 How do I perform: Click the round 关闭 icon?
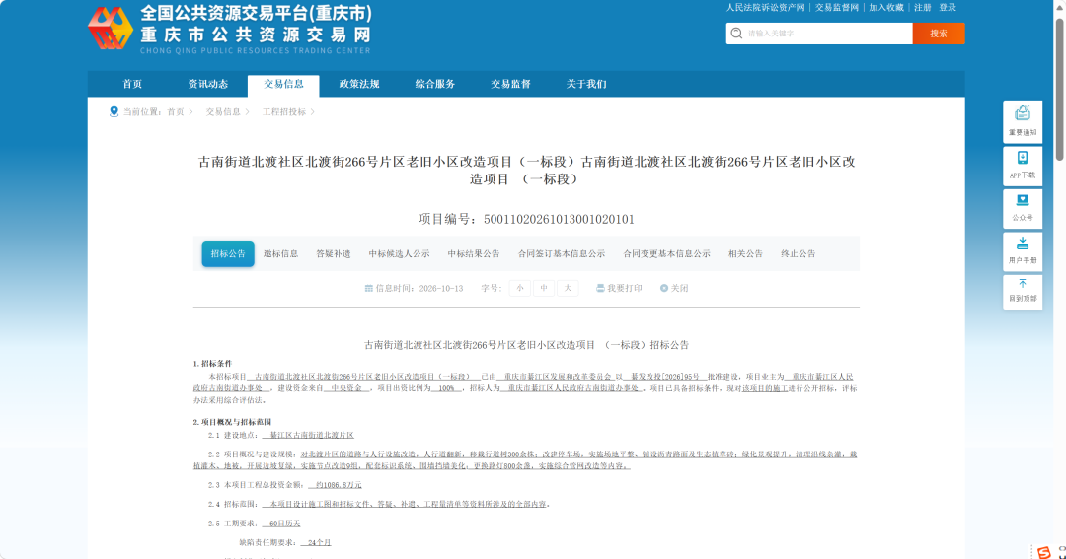tap(663, 289)
